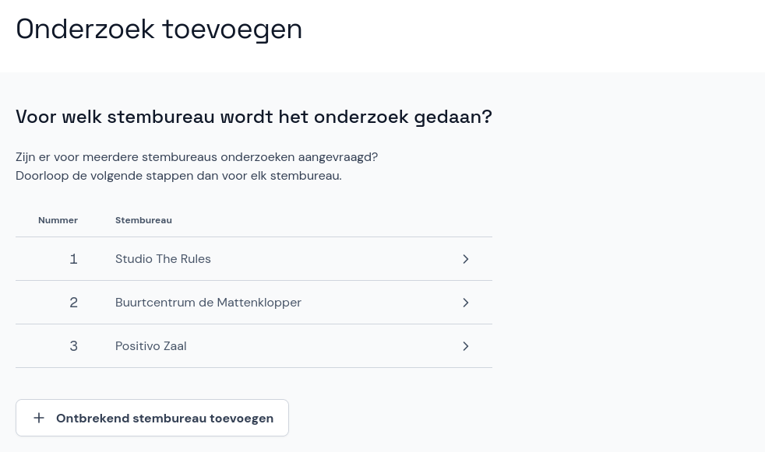Click the plus icon to add missing polling station
765x452 pixels.
click(39, 418)
